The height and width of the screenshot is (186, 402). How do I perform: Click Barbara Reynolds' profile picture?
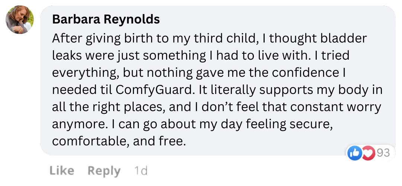coord(20,20)
